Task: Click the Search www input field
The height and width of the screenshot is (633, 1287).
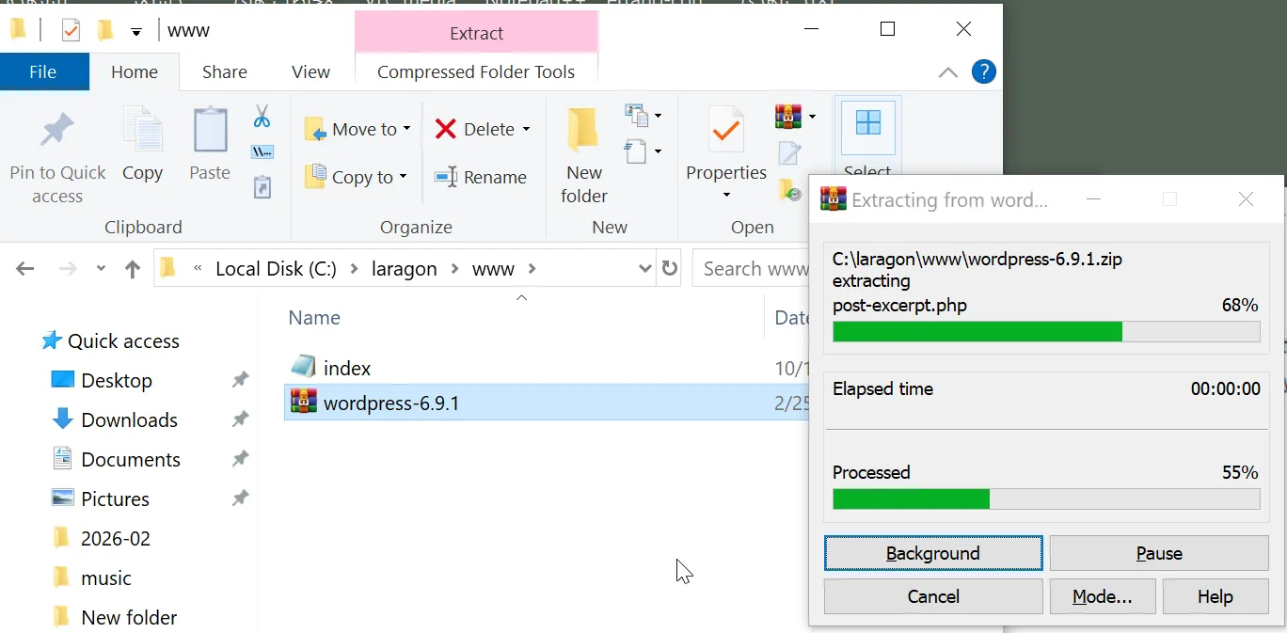Action: coord(753,269)
